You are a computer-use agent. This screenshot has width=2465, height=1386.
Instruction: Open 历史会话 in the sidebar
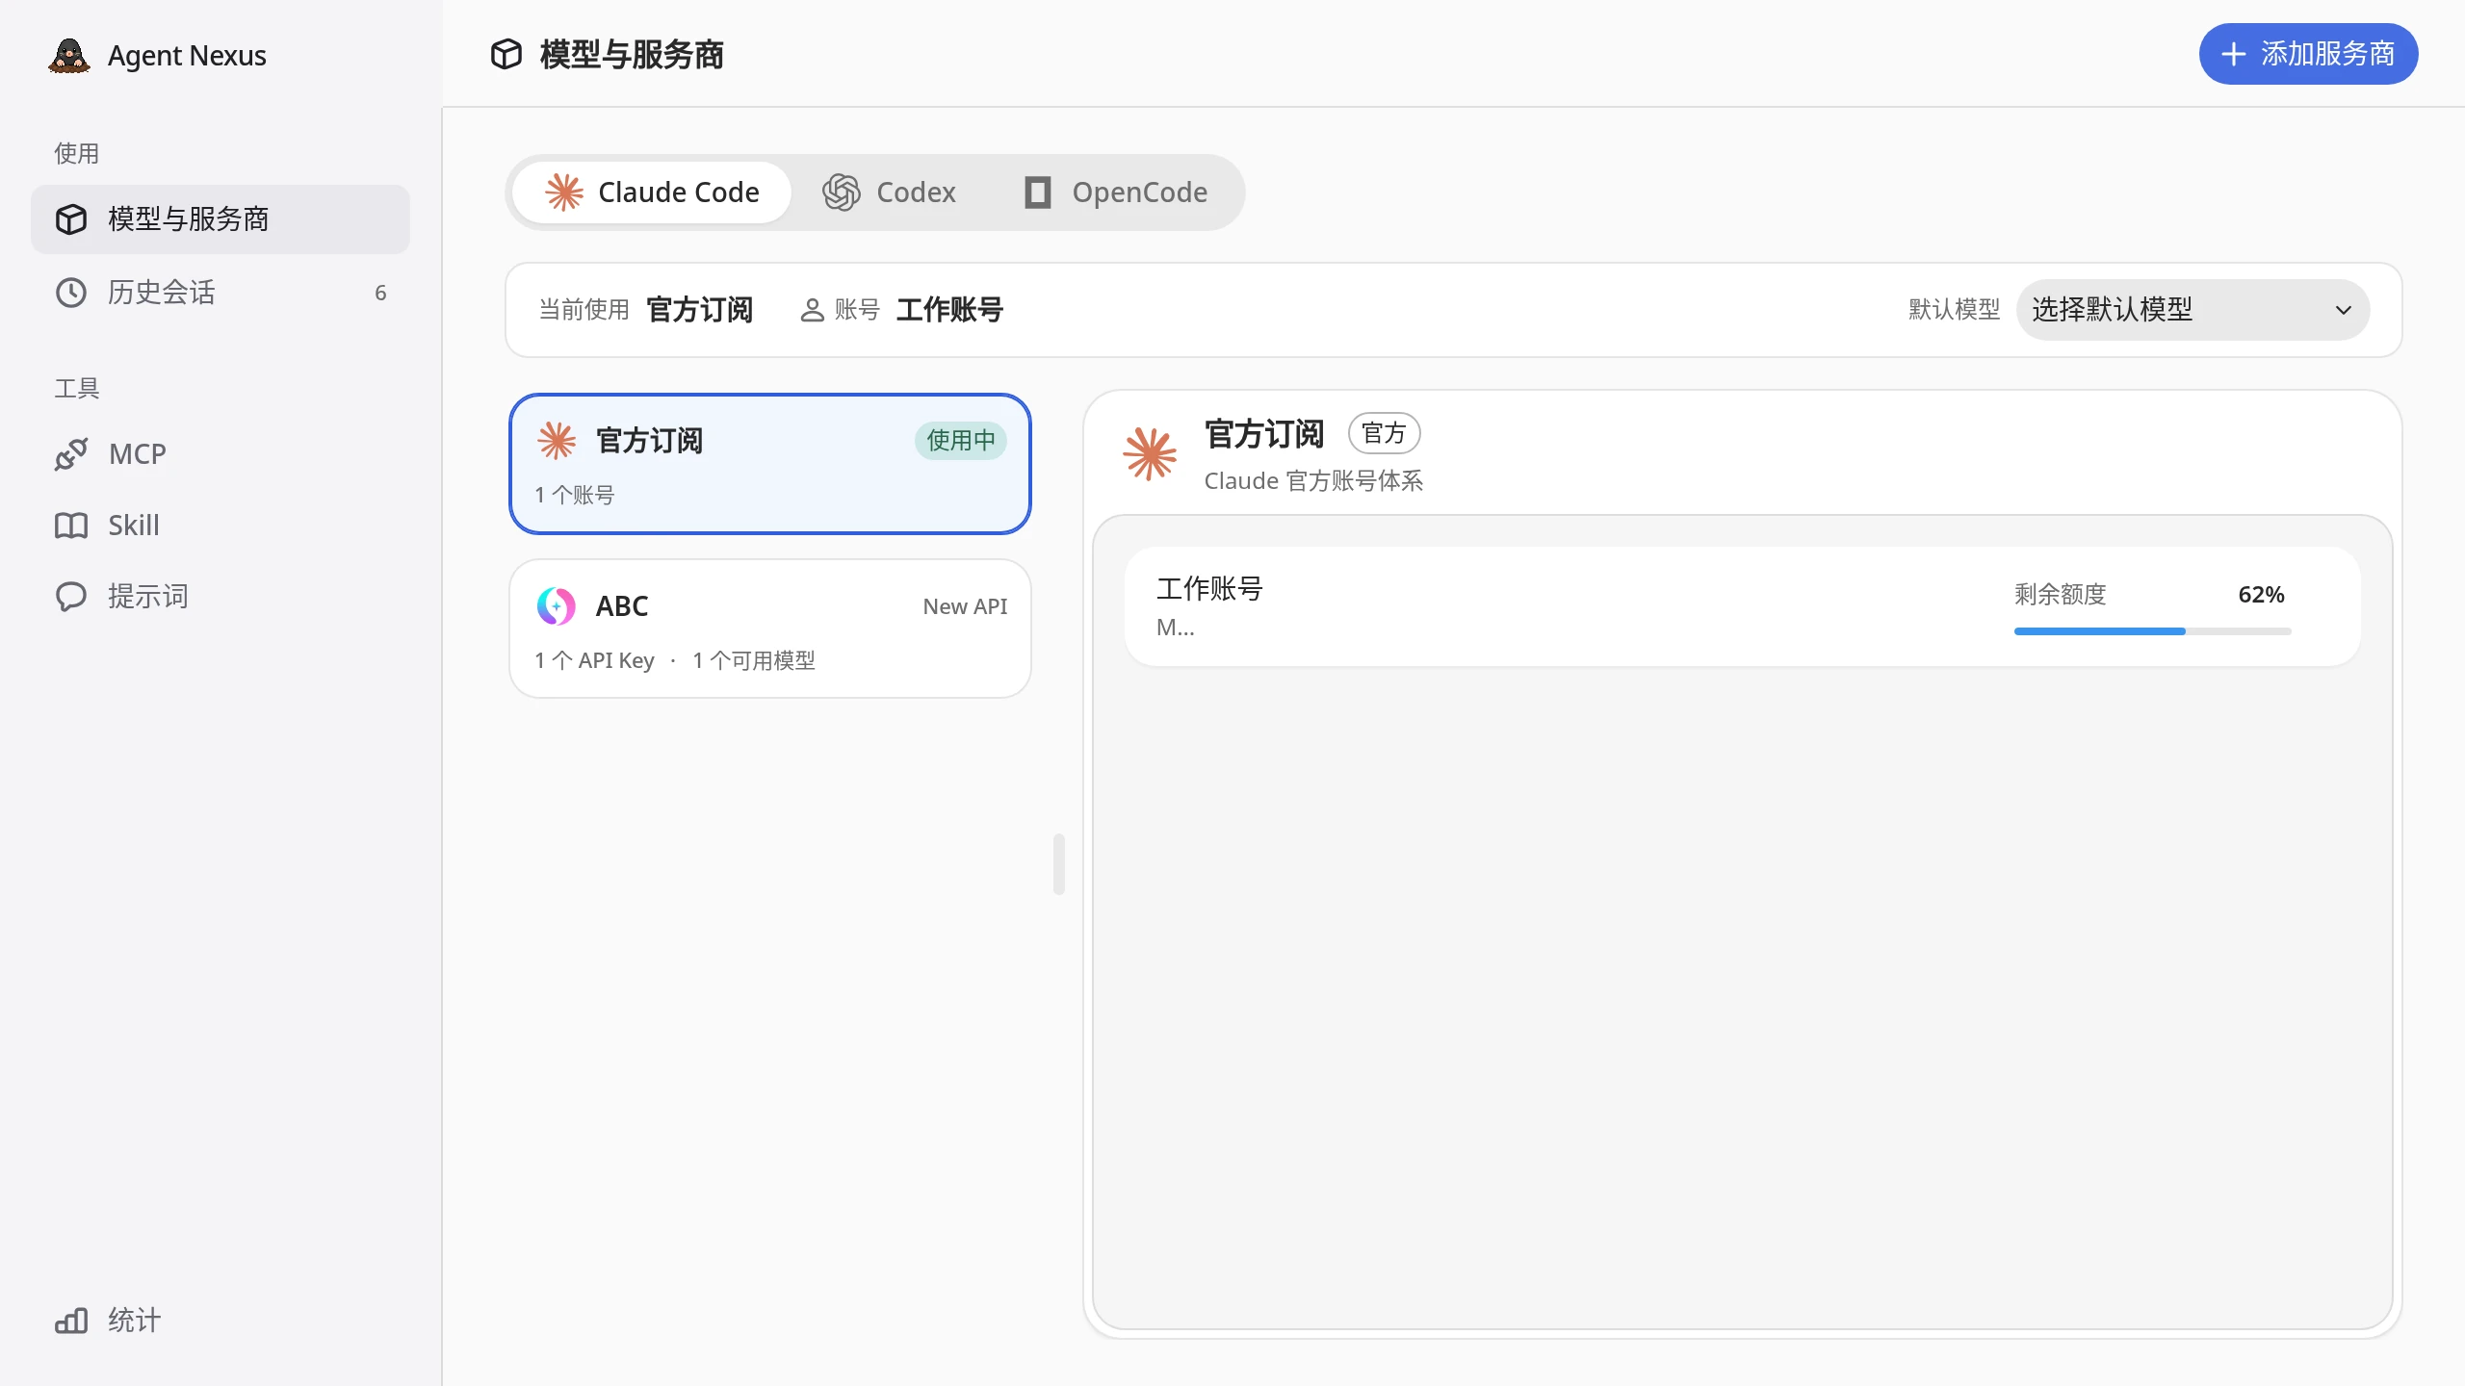(221, 293)
